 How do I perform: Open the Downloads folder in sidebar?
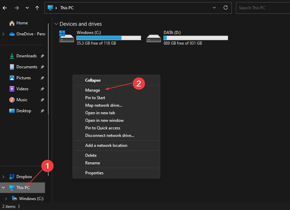26,56
